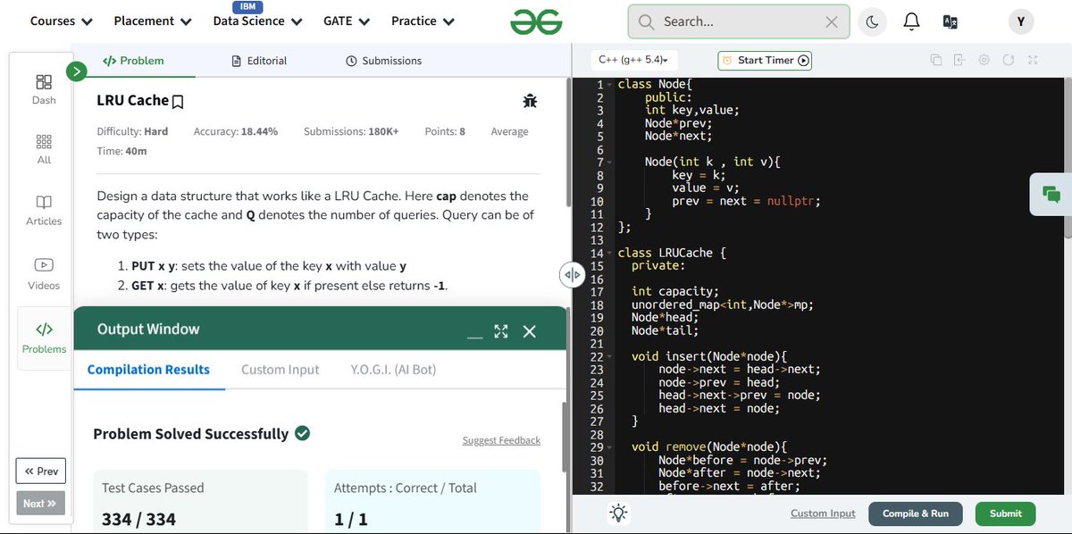
Task: Expand the Output Window to fullscreen
Action: 501,331
